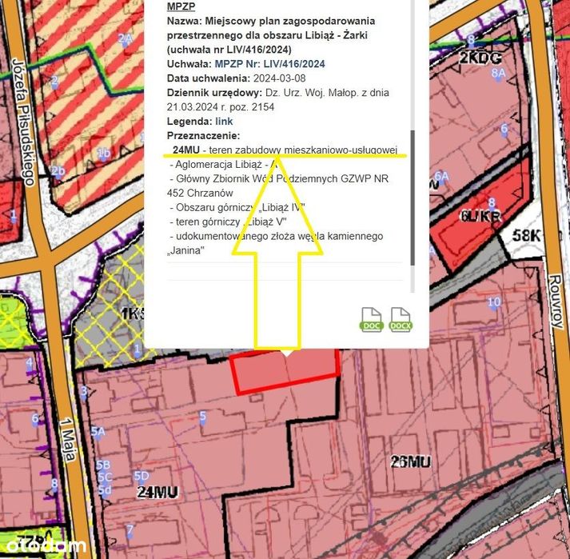Click the 1 Maja street label
Image resolution: width=570 pixels, height=559 pixels.
pos(68,440)
